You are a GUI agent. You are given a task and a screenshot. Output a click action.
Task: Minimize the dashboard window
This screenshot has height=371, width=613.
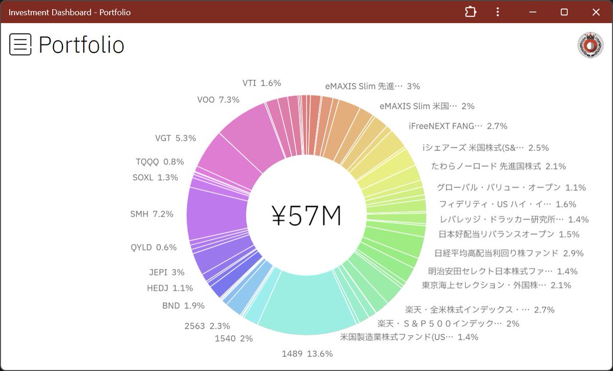click(x=533, y=12)
